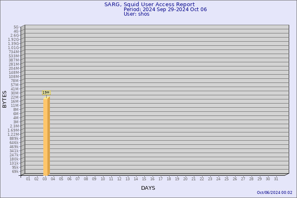Click the orange bar for day 03
The image size is (297, 198).
[x=46, y=136]
